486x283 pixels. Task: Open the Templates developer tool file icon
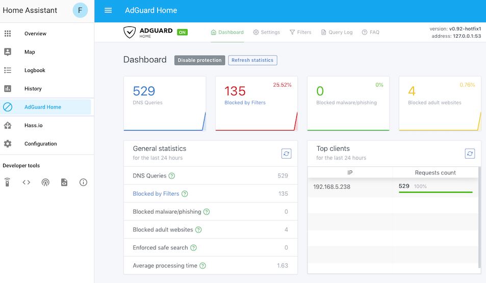64,182
